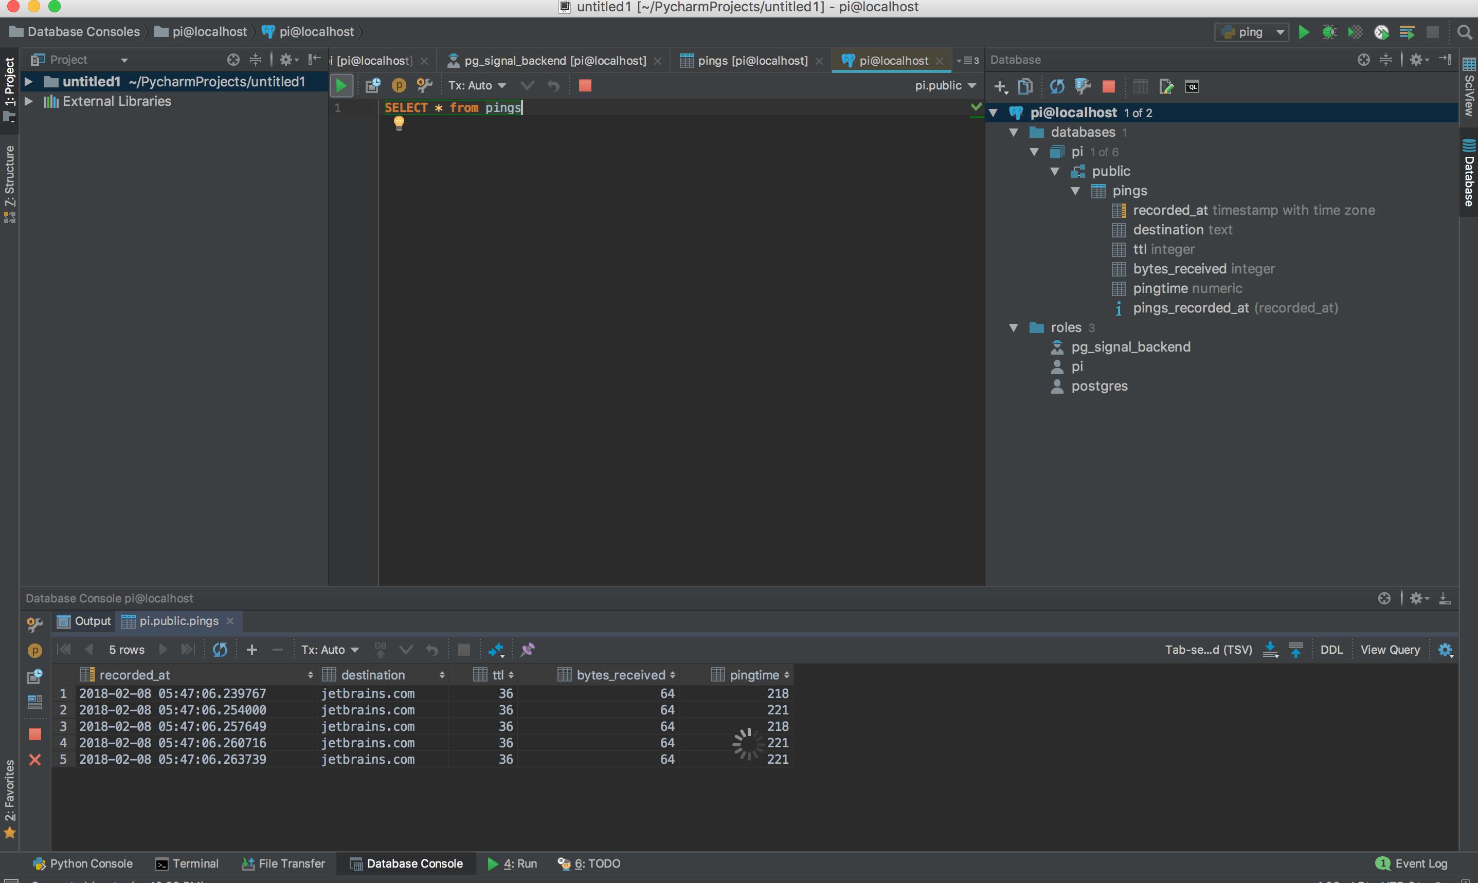Expand the untitled1 project folder
The width and height of the screenshot is (1478, 883).
(x=28, y=82)
